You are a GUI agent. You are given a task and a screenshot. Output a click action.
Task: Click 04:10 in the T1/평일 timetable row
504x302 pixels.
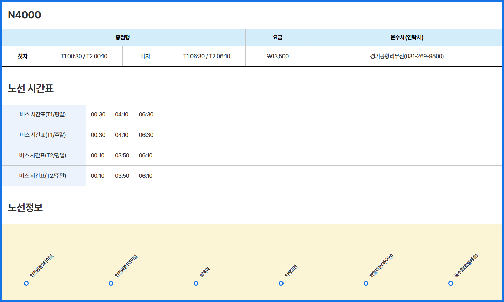[122, 115]
